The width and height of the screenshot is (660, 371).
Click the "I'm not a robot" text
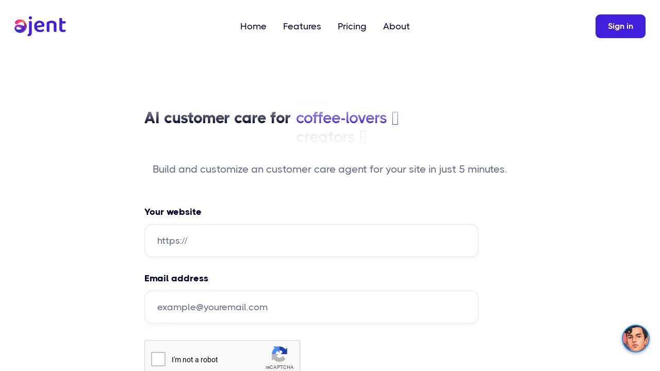click(x=195, y=360)
